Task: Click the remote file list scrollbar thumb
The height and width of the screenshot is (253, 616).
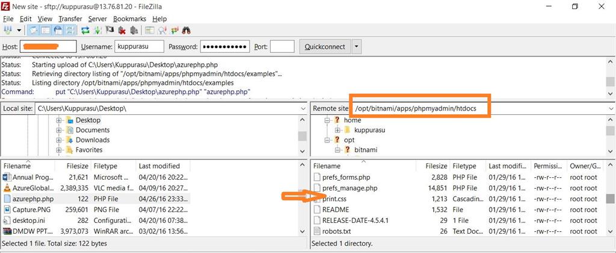Action: pos(610,199)
